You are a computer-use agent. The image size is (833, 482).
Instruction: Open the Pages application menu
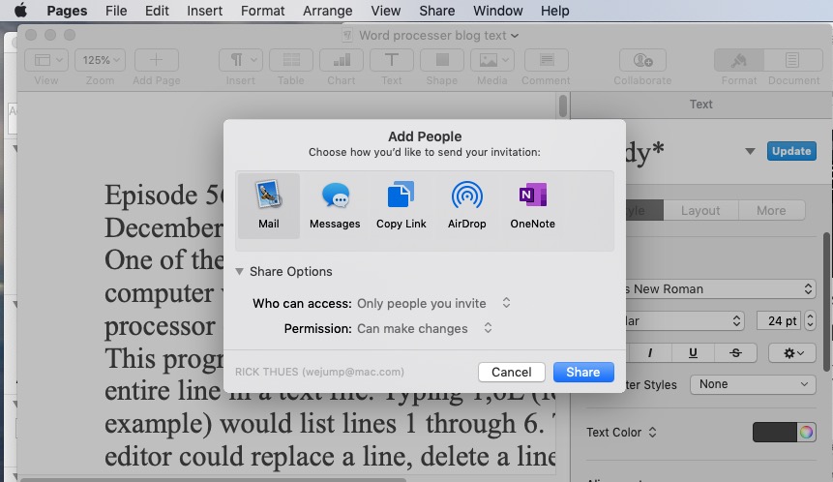(x=67, y=11)
